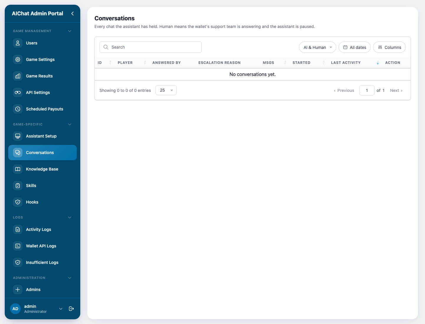This screenshot has width=425, height=324.
Task: Sort by the ID column header
Action: 105,63
